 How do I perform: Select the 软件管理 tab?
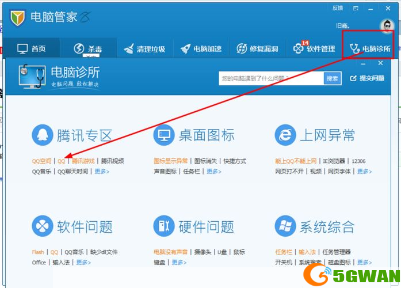[314, 48]
